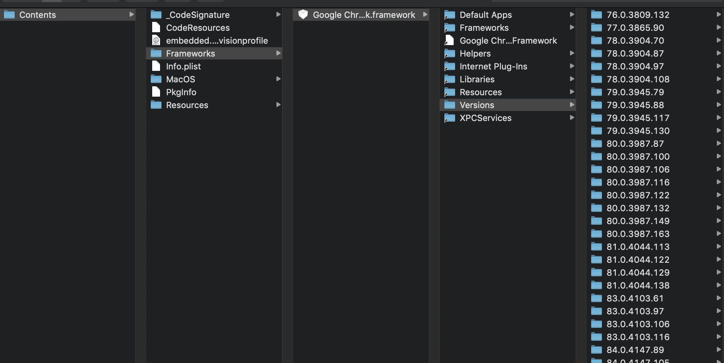Select version folder 78.0.3904.87
The height and width of the screenshot is (363, 724).
click(x=655, y=53)
